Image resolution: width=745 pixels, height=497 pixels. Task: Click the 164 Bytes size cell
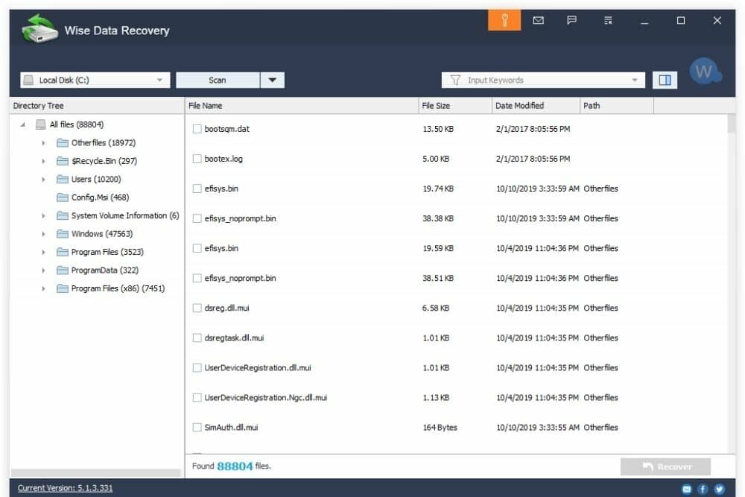coord(440,428)
